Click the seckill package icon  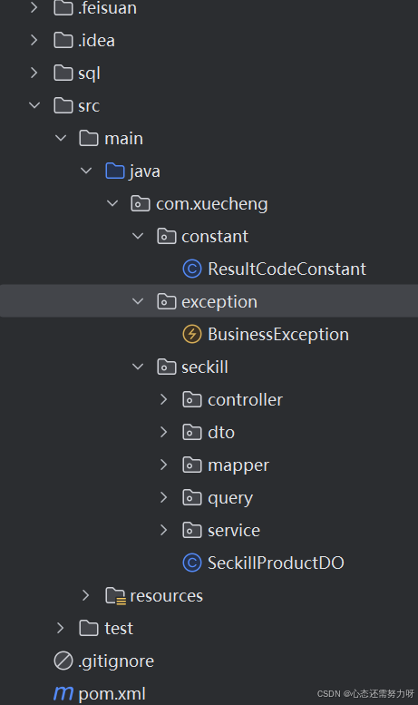click(x=167, y=367)
